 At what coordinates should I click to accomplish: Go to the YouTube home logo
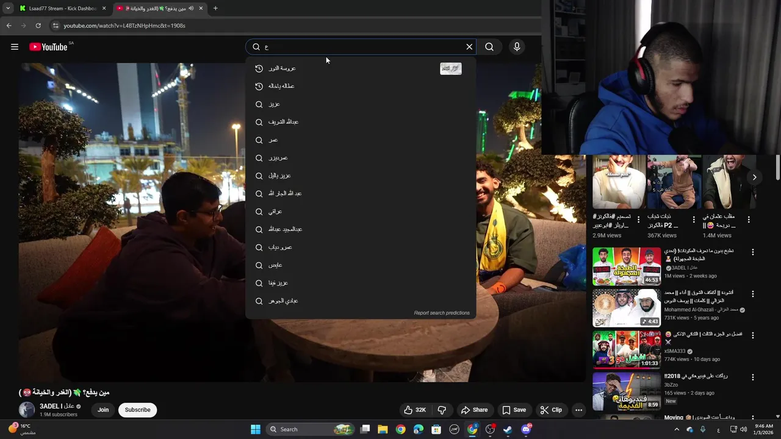click(x=48, y=47)
